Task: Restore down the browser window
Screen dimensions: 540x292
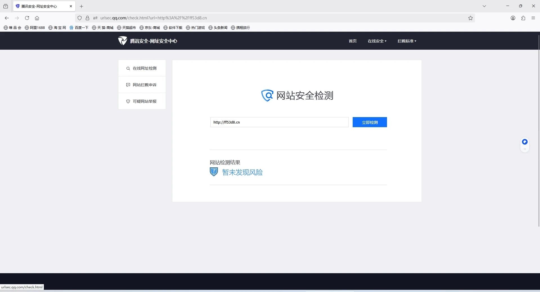Action: (x=521, y=6)
